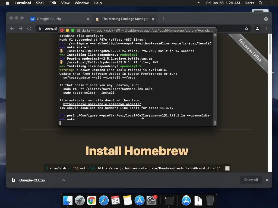Screen dimensions: 278x208
Task: Click the Dartz user name in menu bar
Action: (x=249, y=3)
